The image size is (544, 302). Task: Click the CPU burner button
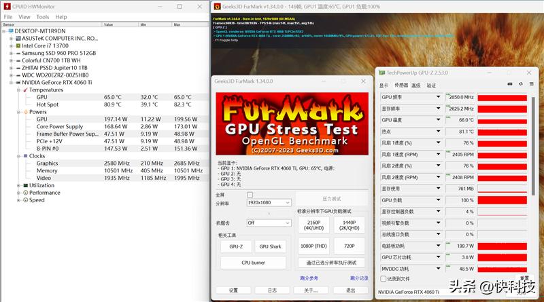pos(253,263)
